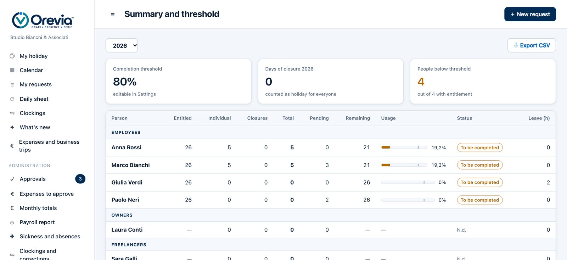Click the Completion threshold 80% card
Viewport: 567px width, 260px height.
point(179,81)
